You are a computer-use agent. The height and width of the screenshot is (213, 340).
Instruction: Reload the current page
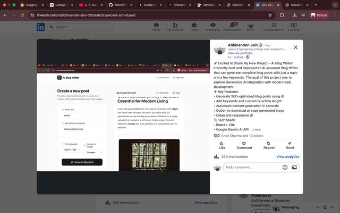coord(22,15)
